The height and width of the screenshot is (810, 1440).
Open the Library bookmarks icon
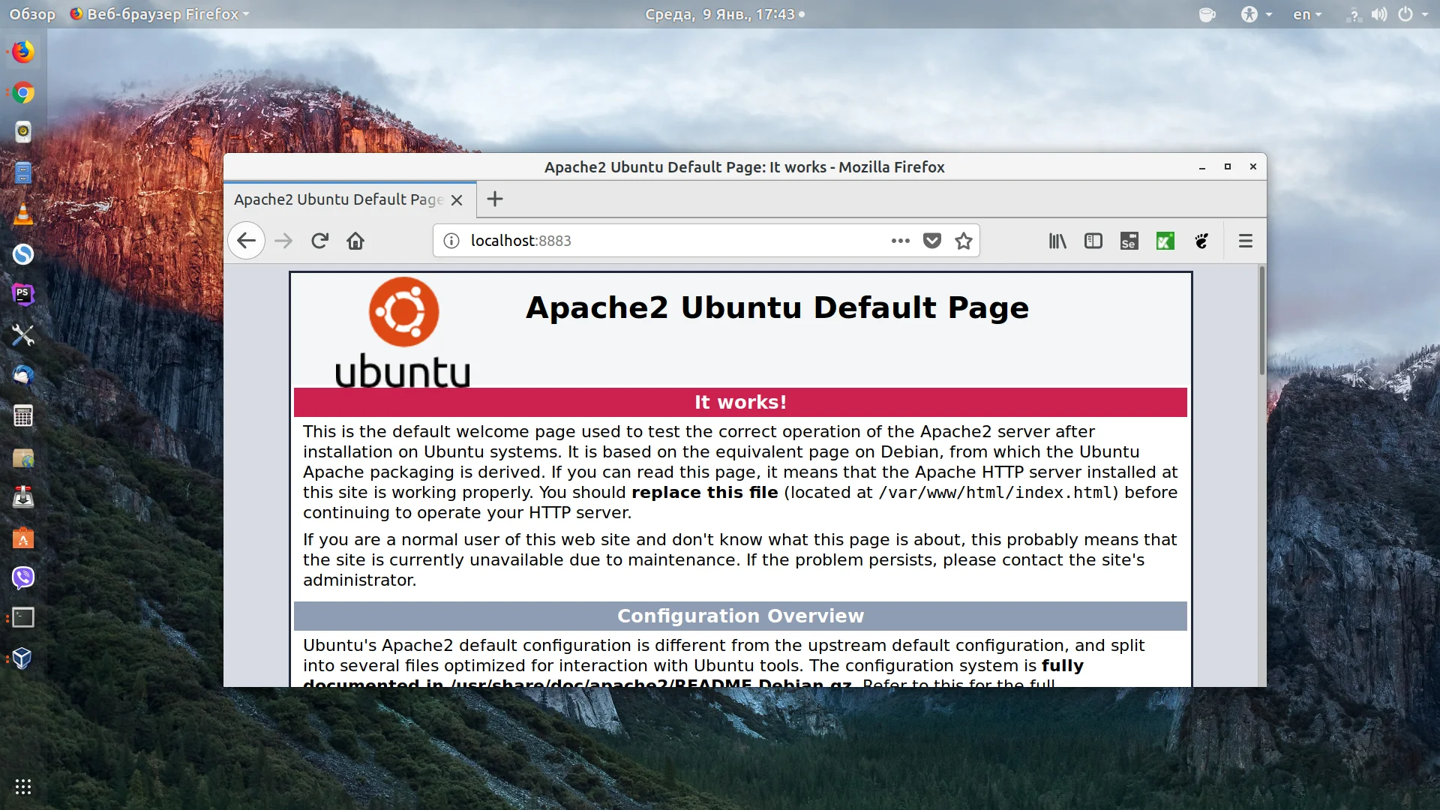click(1057, 241)
